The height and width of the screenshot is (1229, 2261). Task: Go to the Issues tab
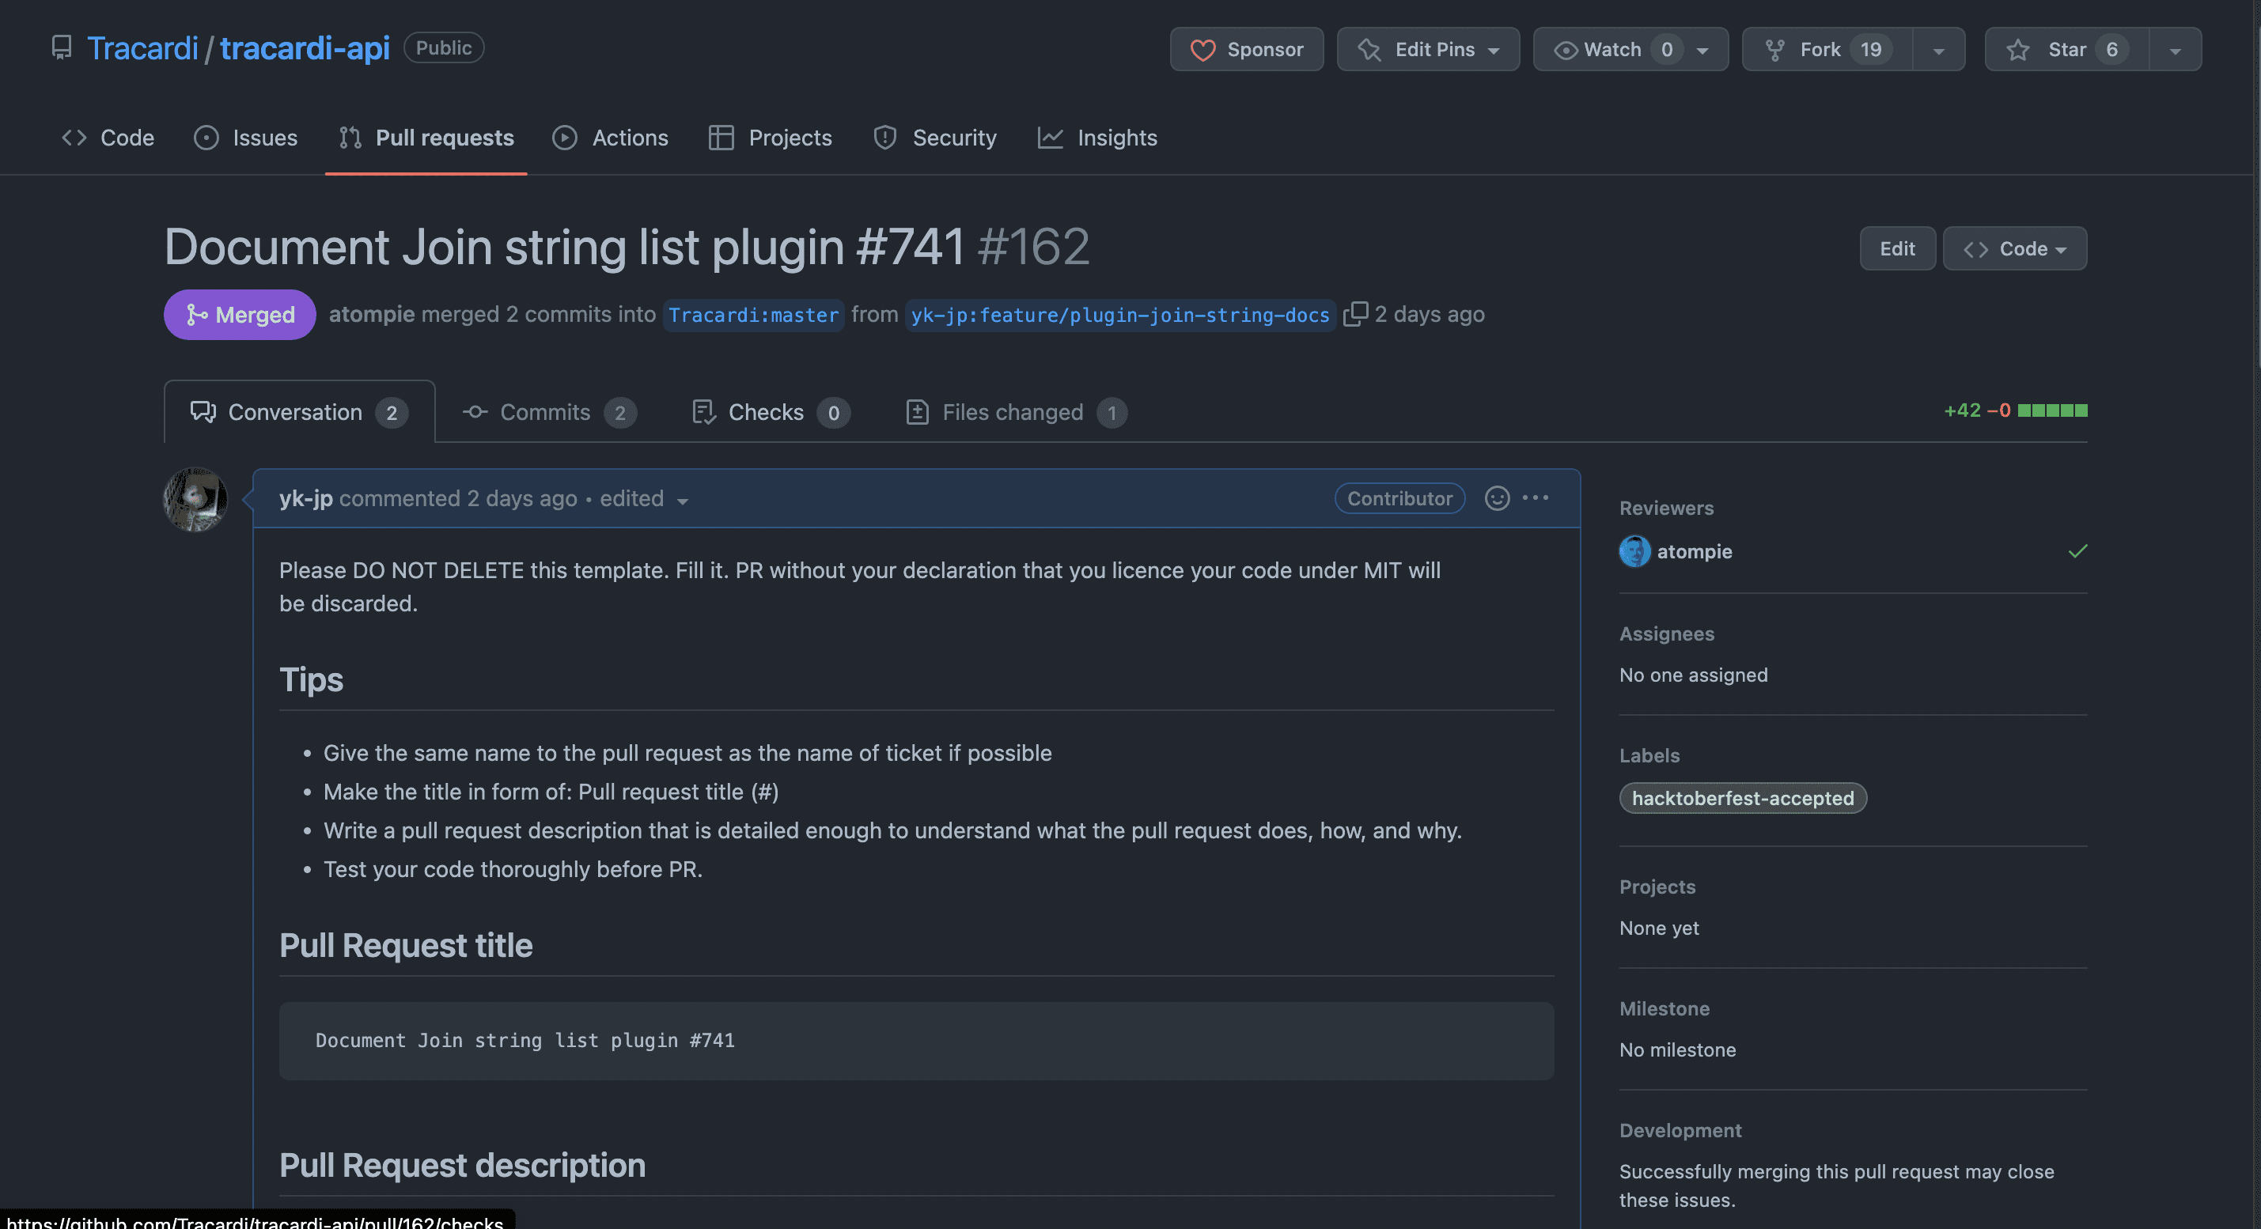pos(246,138)
